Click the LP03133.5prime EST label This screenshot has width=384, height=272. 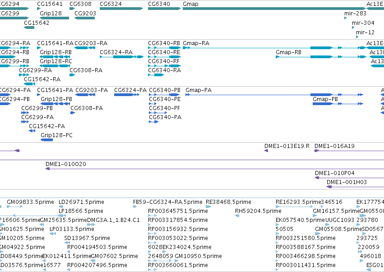pyautogui.click(x=72, y=229)
